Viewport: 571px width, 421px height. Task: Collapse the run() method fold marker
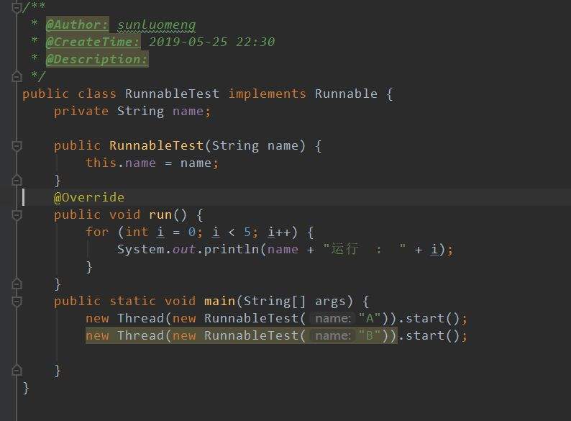(17, 215)
